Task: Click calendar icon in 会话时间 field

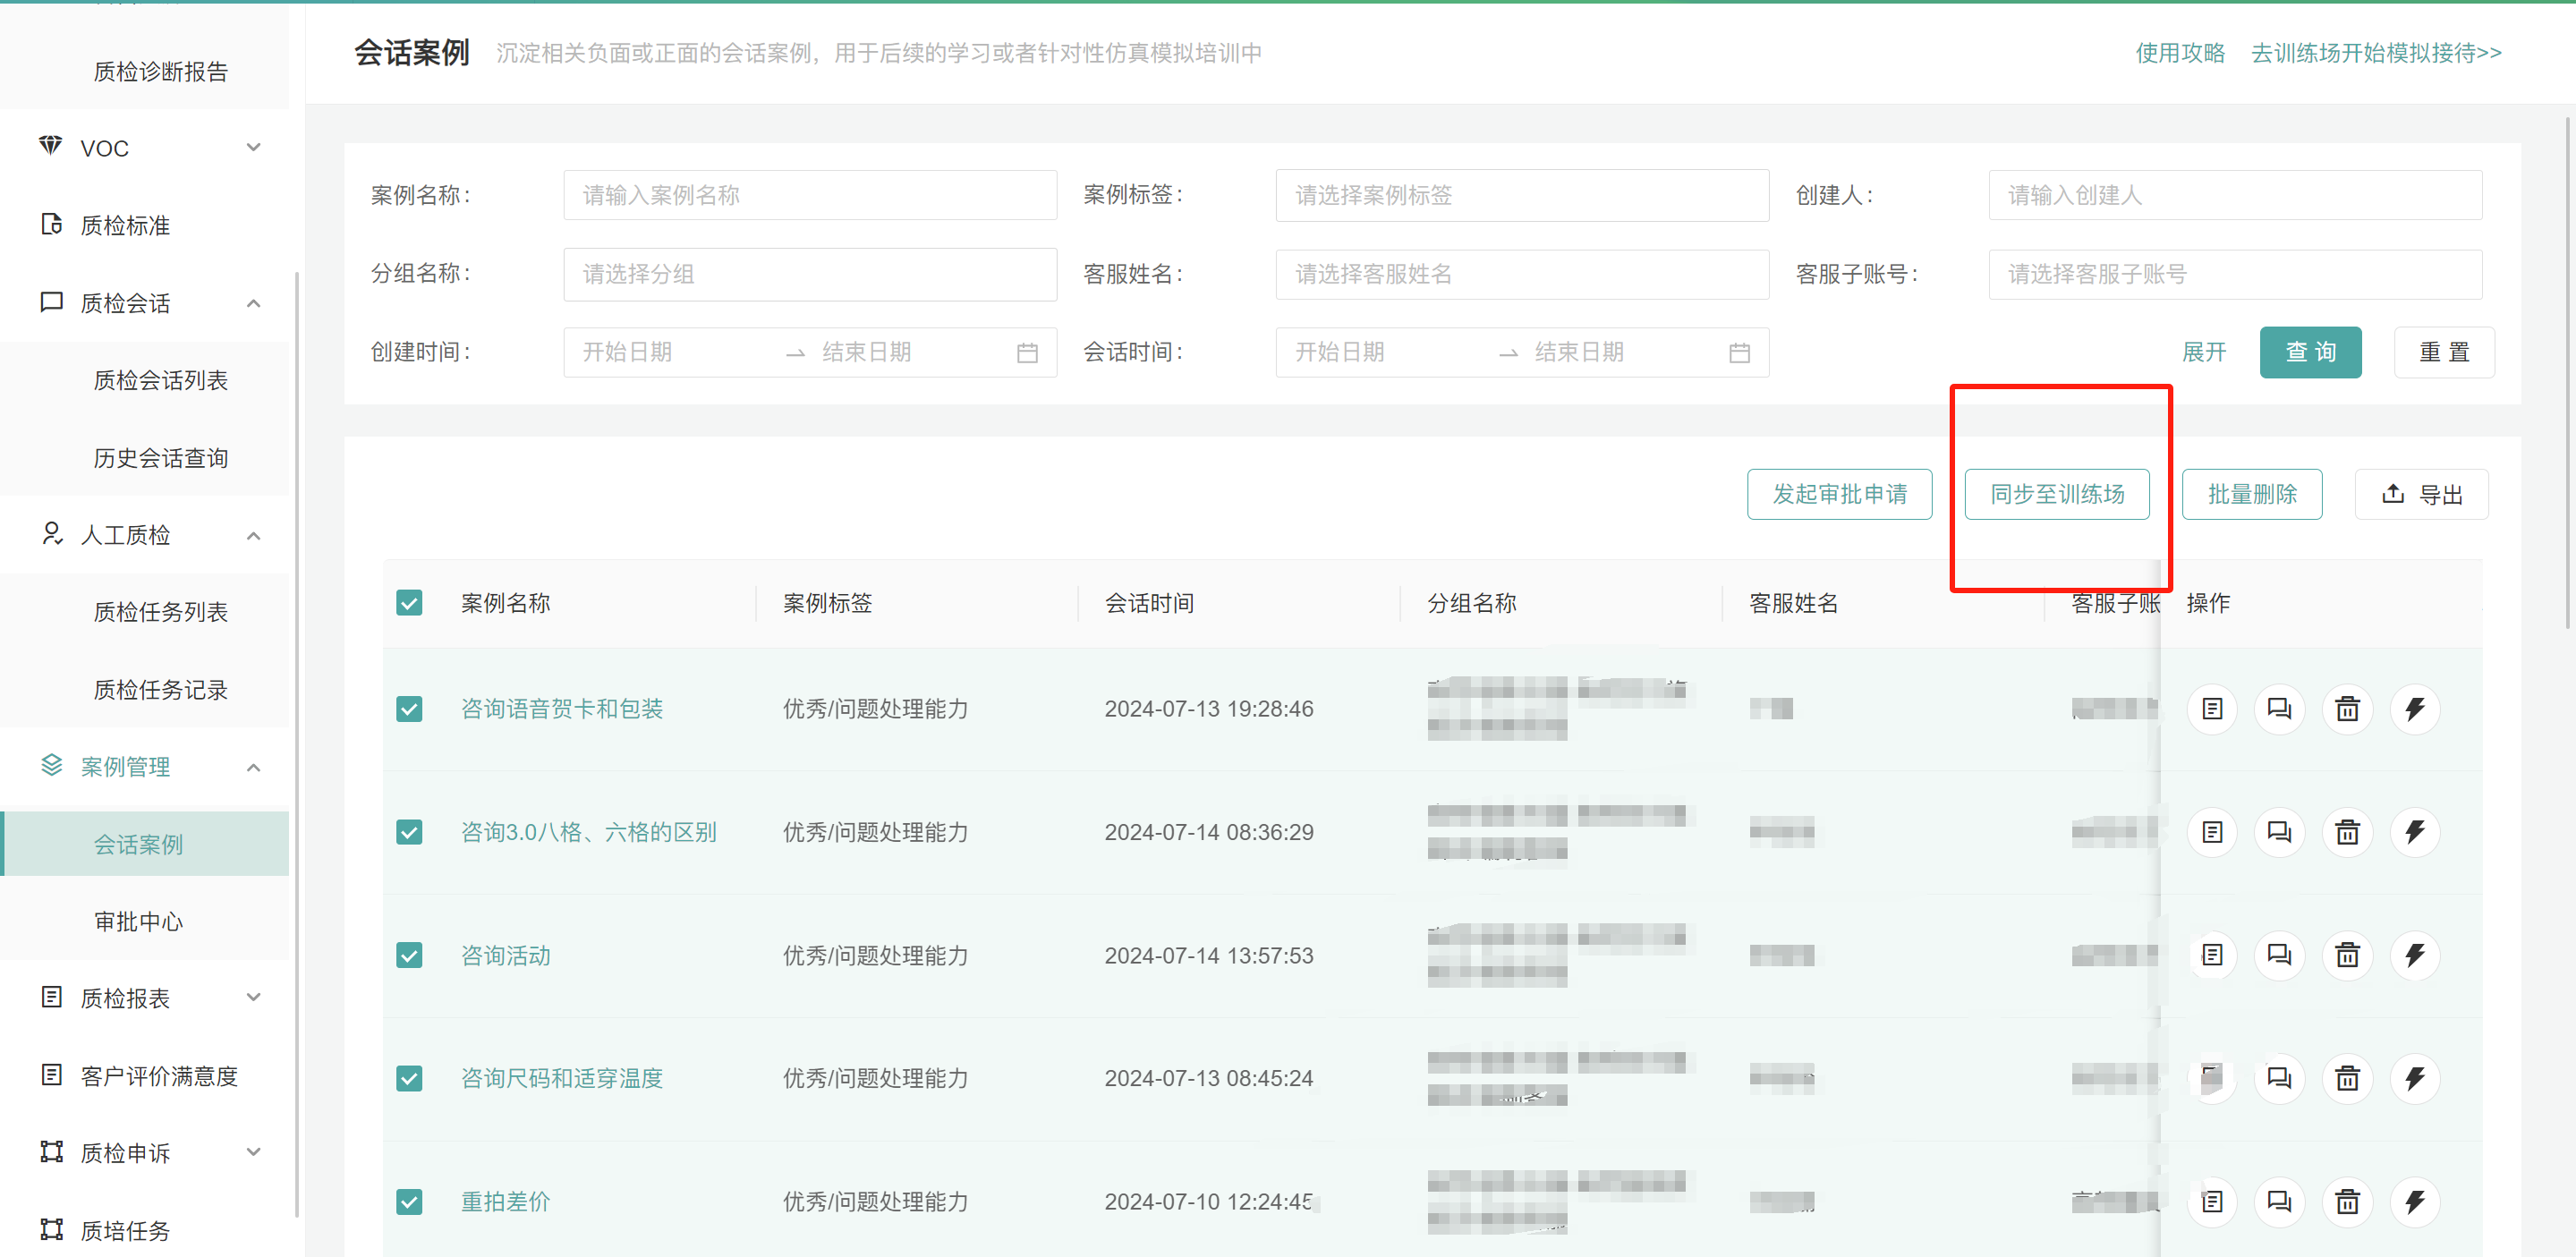Action: tap(1739, 353)
